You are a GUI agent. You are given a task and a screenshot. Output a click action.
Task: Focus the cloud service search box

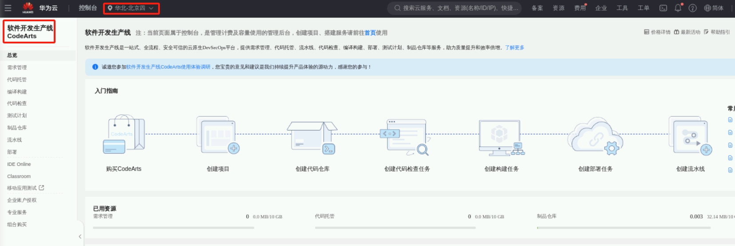pyautogui.click(x=455, y=8)
